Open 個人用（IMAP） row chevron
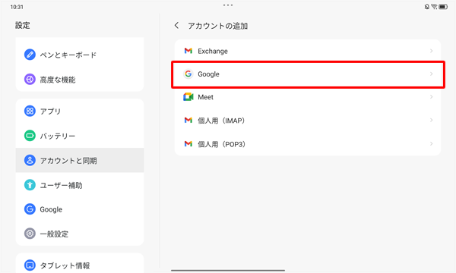Image resolution: width=456 pixels, height=273 pixels. pos(431,120)
